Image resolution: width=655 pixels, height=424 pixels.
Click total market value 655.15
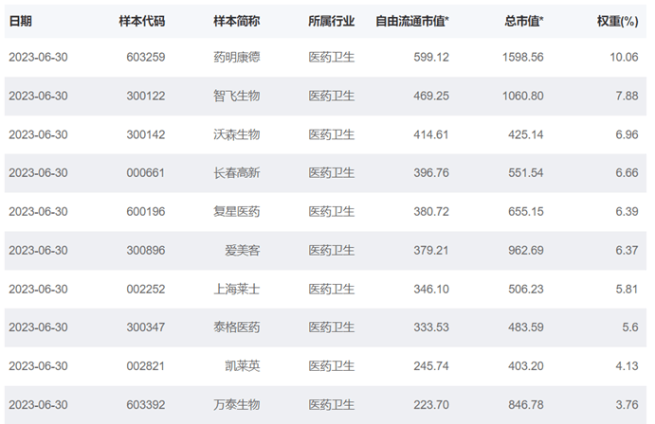click(526, 212)
